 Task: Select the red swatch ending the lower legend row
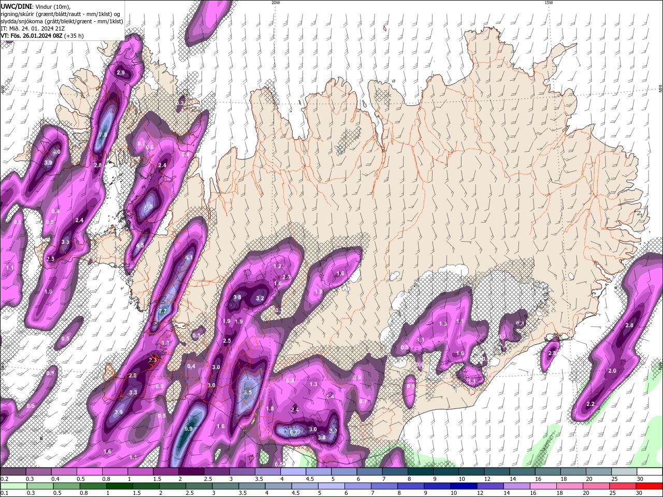point(648,486)
